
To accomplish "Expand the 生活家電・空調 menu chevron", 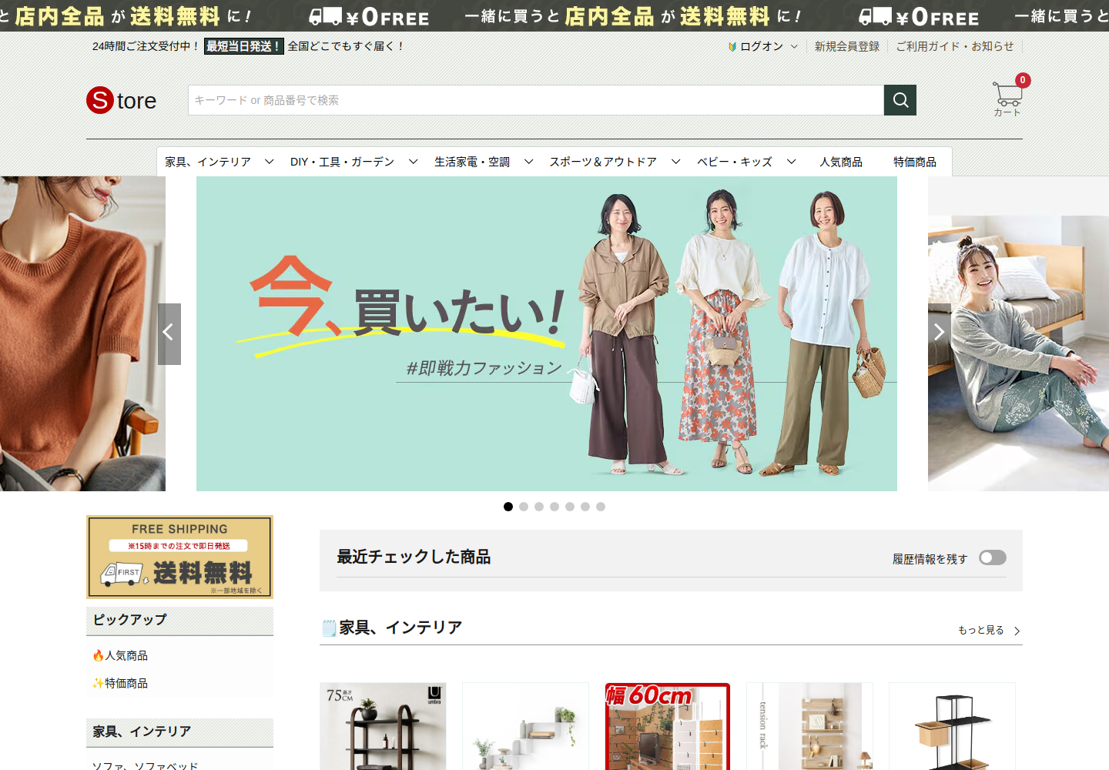I will (528, 162).
